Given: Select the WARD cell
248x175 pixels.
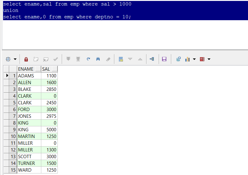Looking at the screenshot, I should click(29, 170).
